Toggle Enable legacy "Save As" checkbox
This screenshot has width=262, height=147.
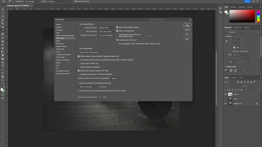pyautogui.click(x=117, y=40)
